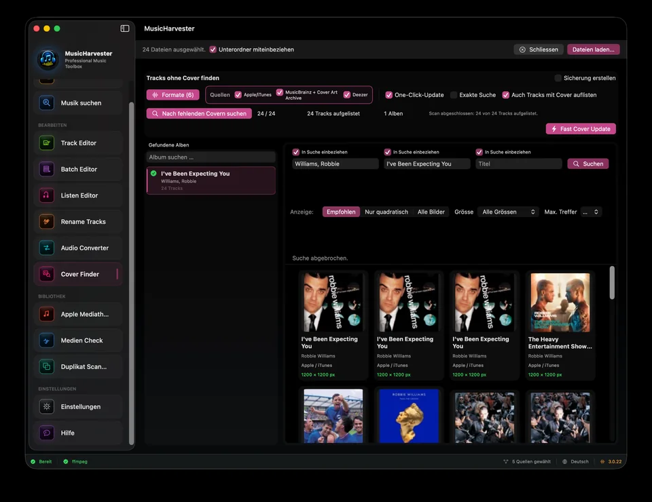
Task: Open the Alle Grössen dropdown
Action: pyautogui.click(x=508, y=212)
